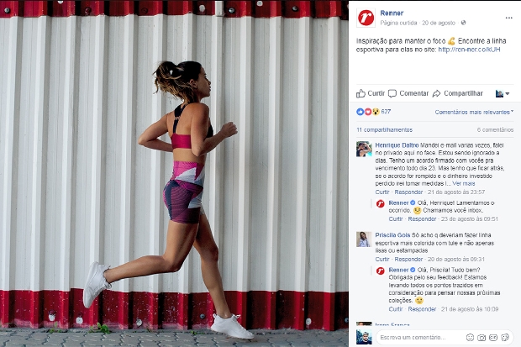
Task: View the 11 compartilhamentos list
Action: (x=384, y=129)
